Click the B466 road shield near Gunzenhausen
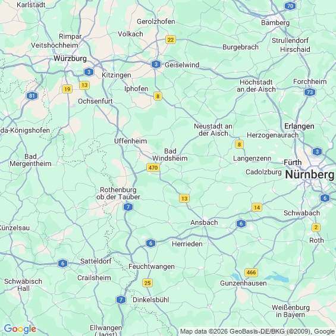Image resolution: width=336 pixels, height=336 pixels. coord(251,272)
